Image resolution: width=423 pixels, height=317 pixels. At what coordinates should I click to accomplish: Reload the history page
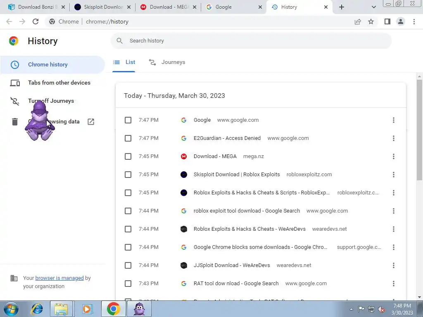coord(36,21)
